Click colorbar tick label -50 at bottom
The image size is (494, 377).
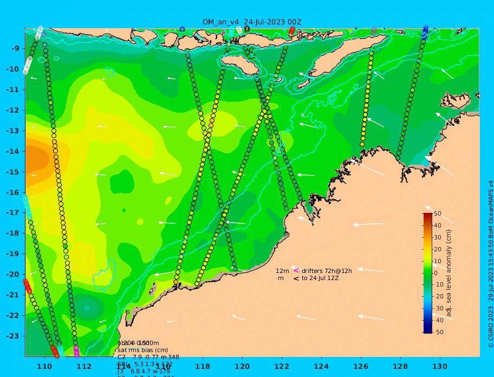tap(438, 332)
